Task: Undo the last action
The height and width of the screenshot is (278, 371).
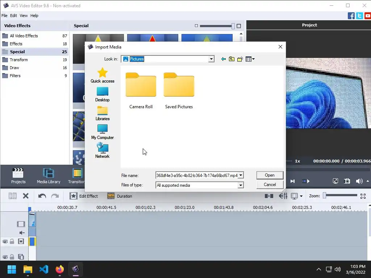Action: tap(42, 196)
